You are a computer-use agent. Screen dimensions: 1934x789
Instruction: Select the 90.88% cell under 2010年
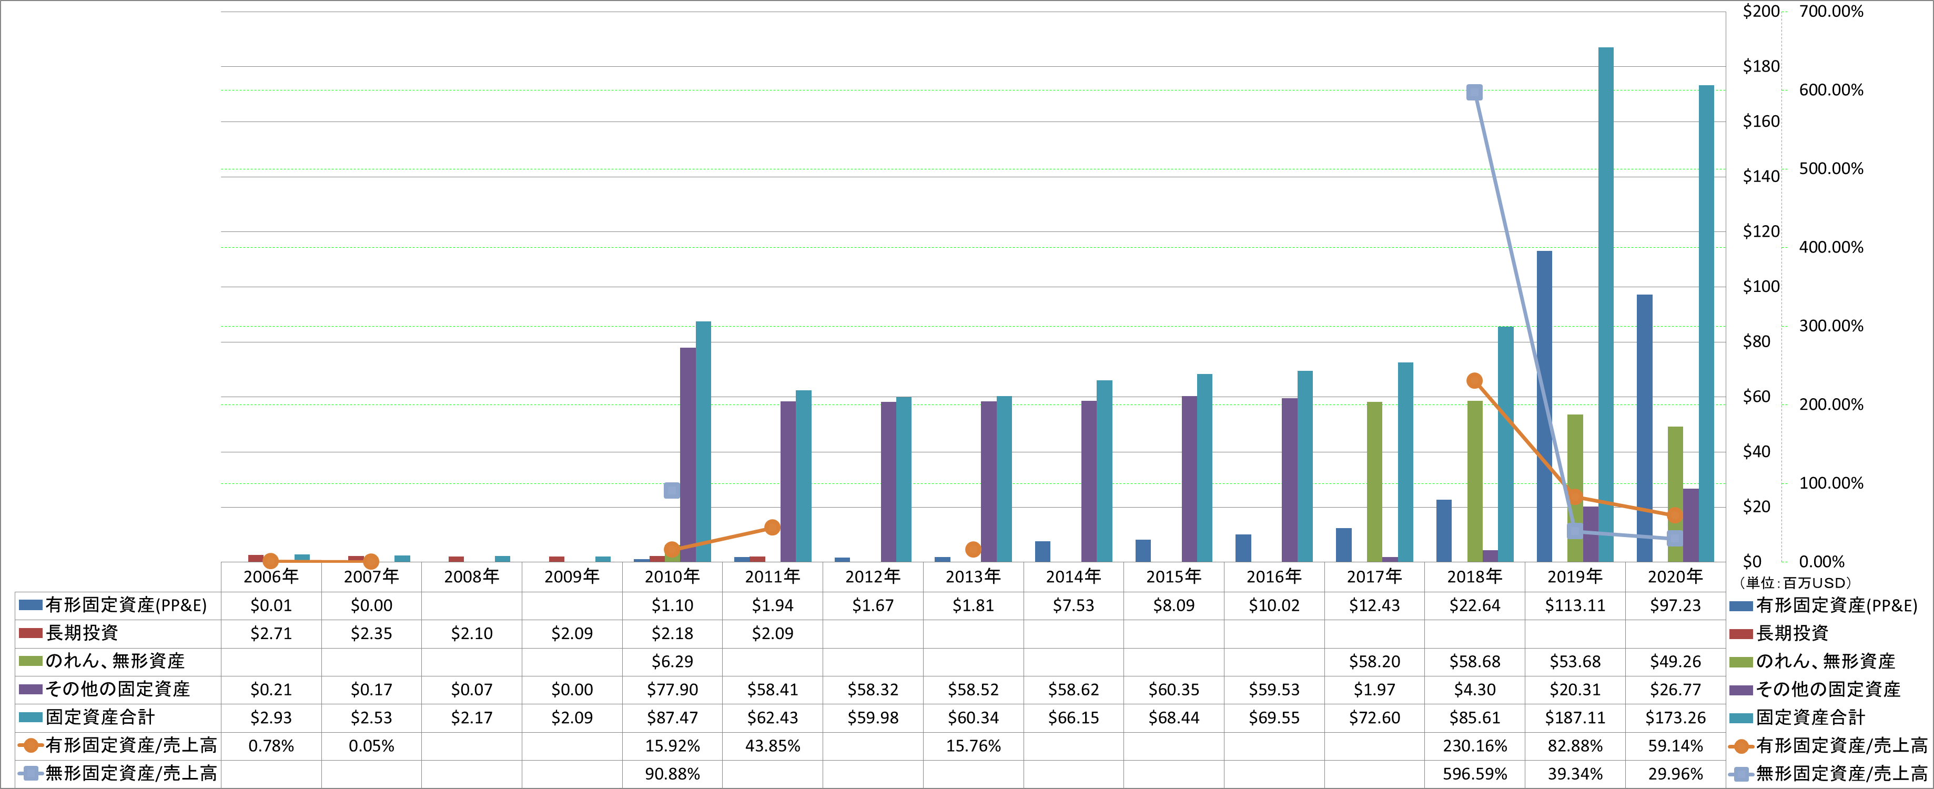coord(672,774)
